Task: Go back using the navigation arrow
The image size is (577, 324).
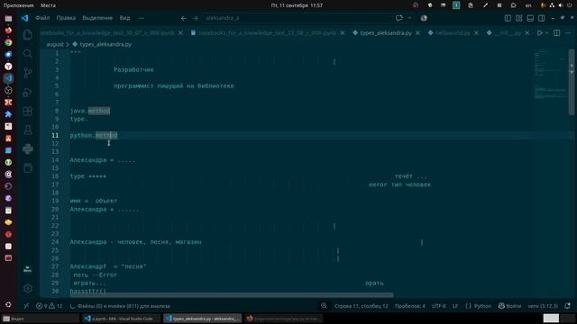Action: [x=184, y=18]
